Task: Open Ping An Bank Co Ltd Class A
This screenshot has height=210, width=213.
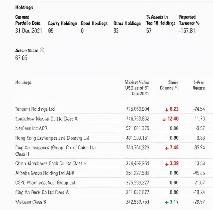Action: click(42, 192)
